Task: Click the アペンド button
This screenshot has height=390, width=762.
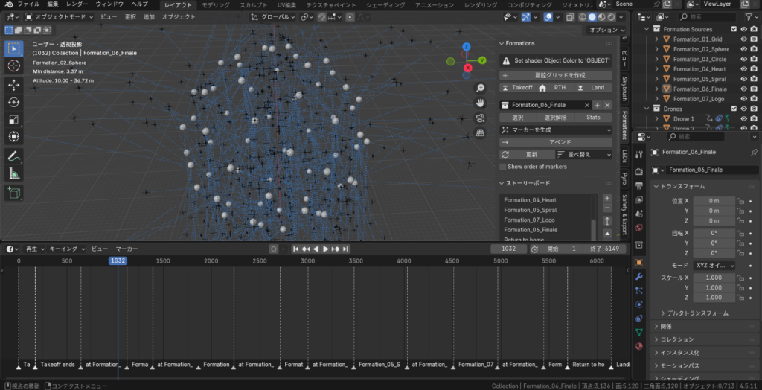Action: point(555,142)
